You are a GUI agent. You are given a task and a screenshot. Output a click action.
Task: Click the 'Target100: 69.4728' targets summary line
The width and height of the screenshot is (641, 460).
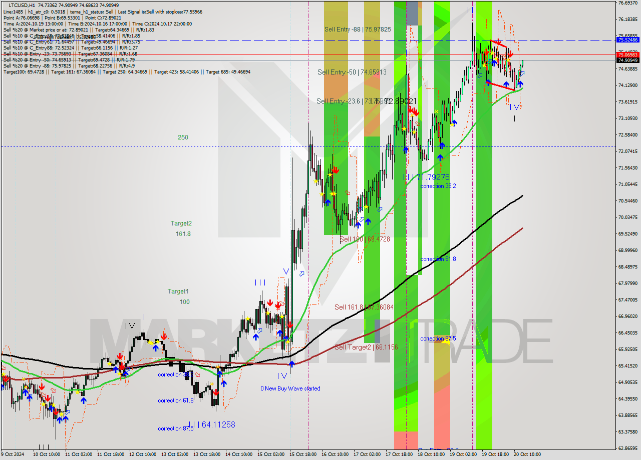tap(127, 72)
